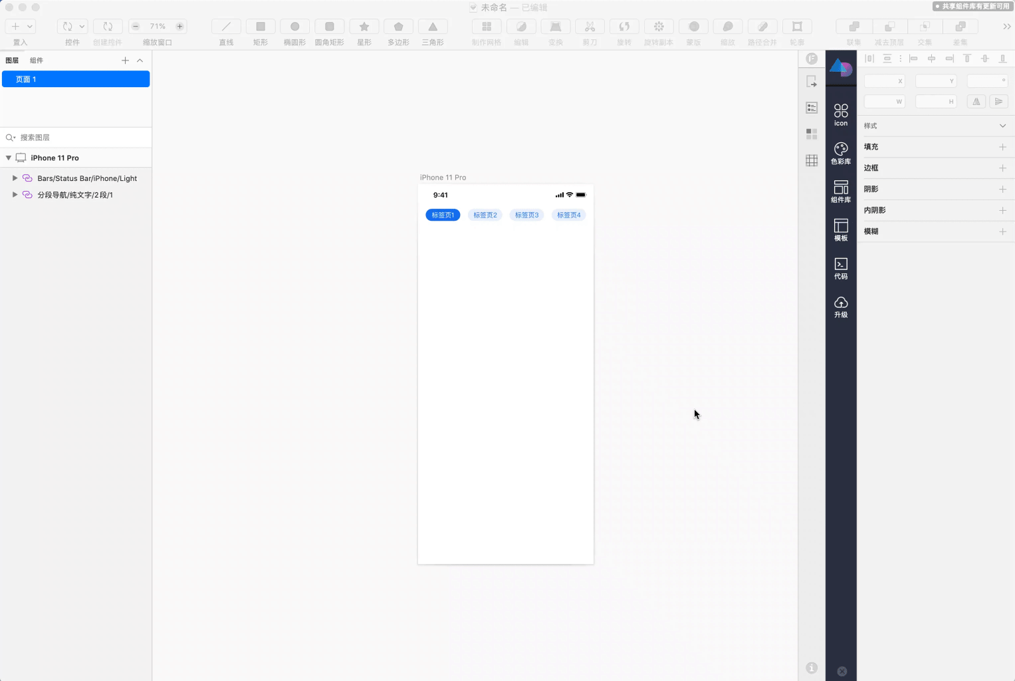Select 标签页1 tab on the artboard
The image size is (1015, 681).
pyautogui.click(x=443, y=215)
